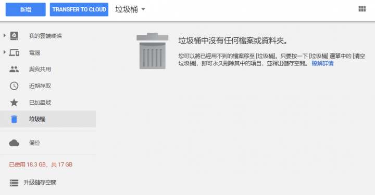The width and height of the screenshot is (375, 195).
Task: Click the TRANSFER TO CLOUD button
Action: (79, 9)
